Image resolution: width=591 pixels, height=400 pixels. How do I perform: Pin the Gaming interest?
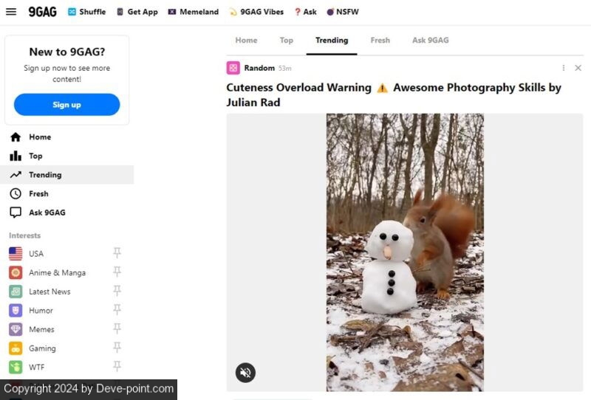coord(117,348)
